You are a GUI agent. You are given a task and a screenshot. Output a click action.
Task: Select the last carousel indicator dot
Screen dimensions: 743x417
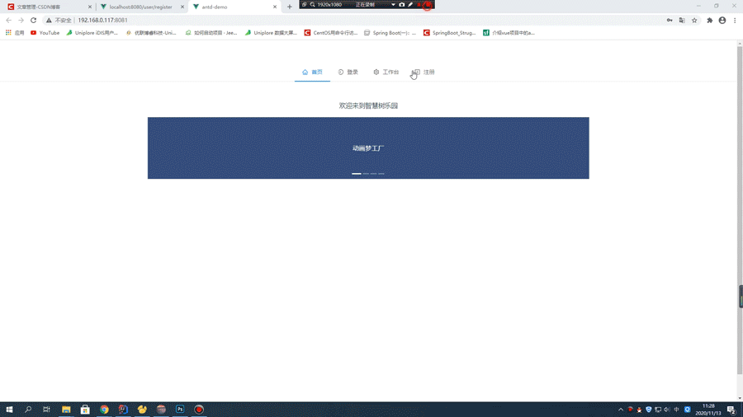pos(381,174)
